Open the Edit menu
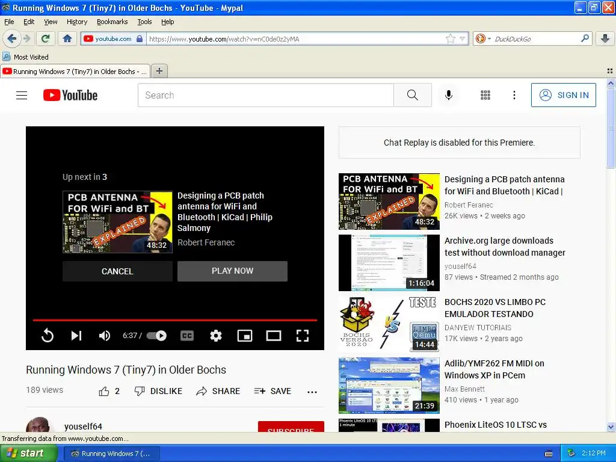Viewport: 616px width, 462px height. coord(29,22)
